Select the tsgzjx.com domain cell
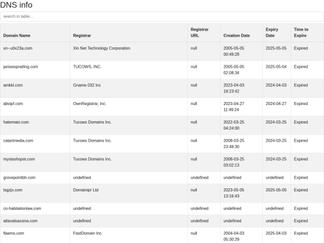 pyautogui.click(x=13, y=190)
